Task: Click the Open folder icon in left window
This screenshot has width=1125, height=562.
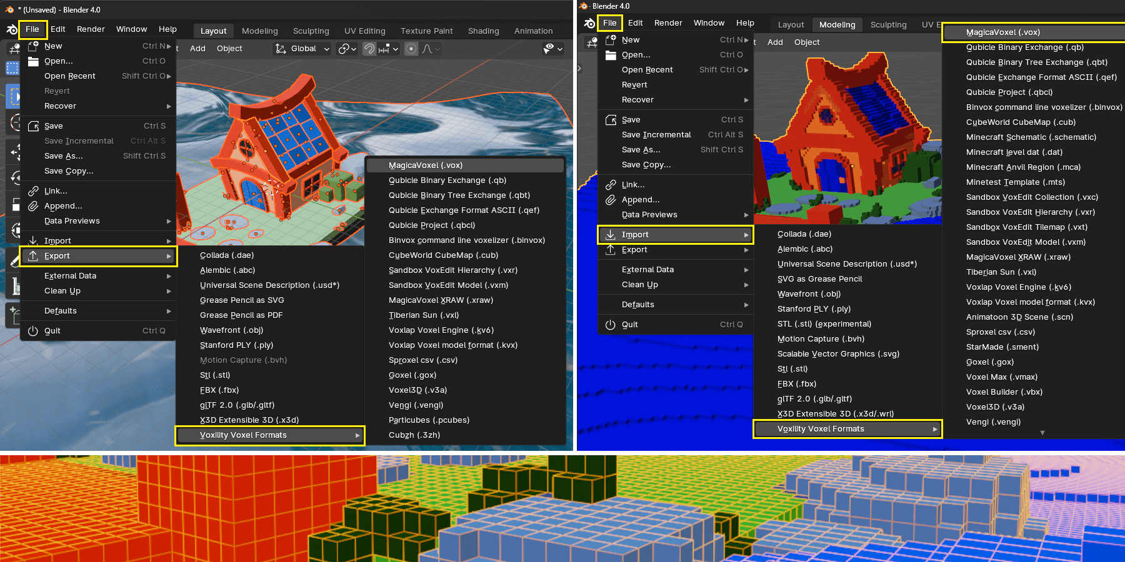Action: [33, 61]
